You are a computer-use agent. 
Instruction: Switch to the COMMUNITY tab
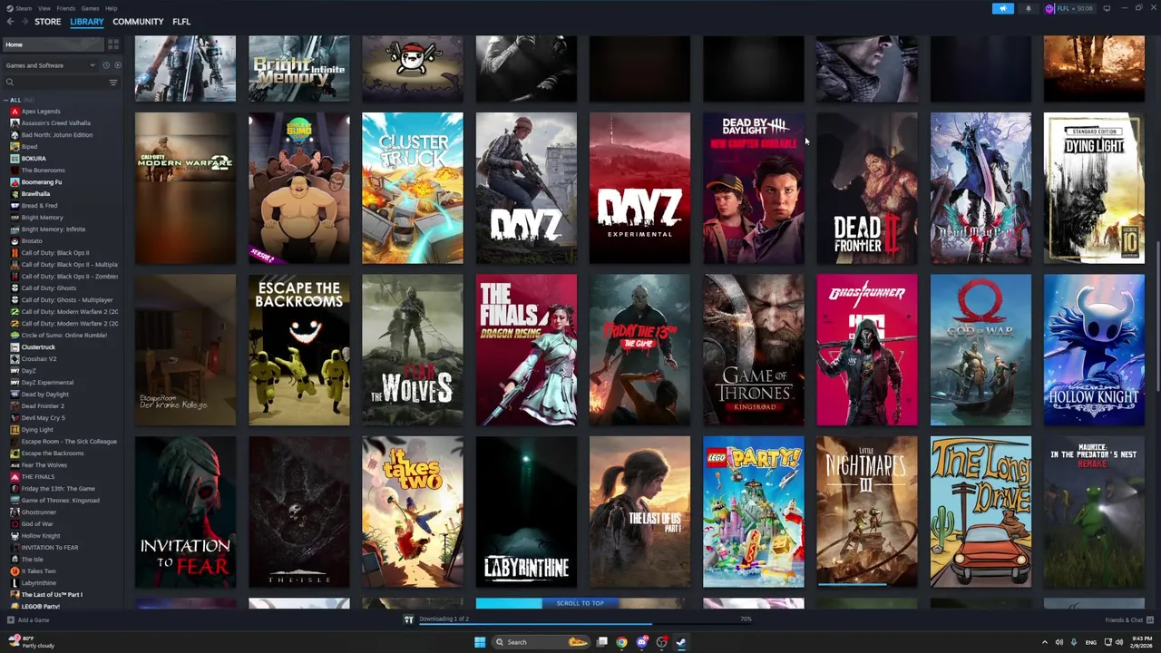coord(138,22)
